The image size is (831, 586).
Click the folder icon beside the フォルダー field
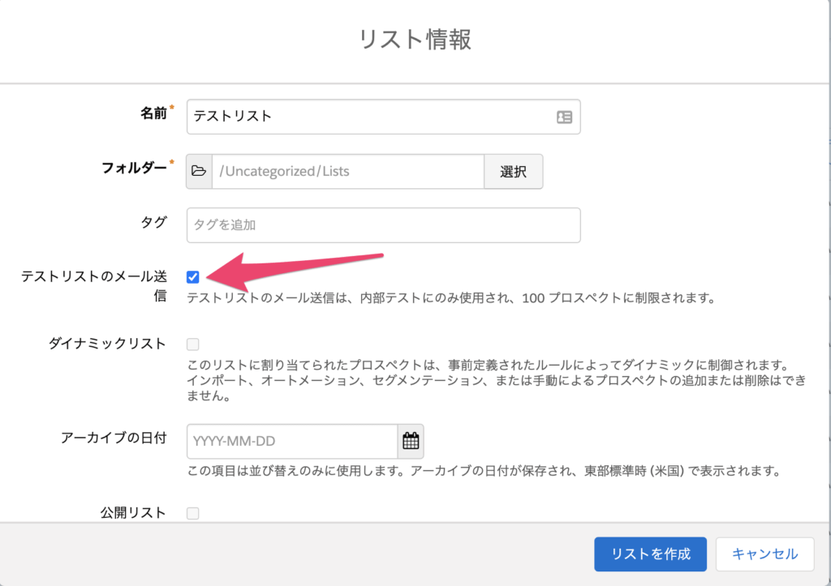click(x=198, y=171)
